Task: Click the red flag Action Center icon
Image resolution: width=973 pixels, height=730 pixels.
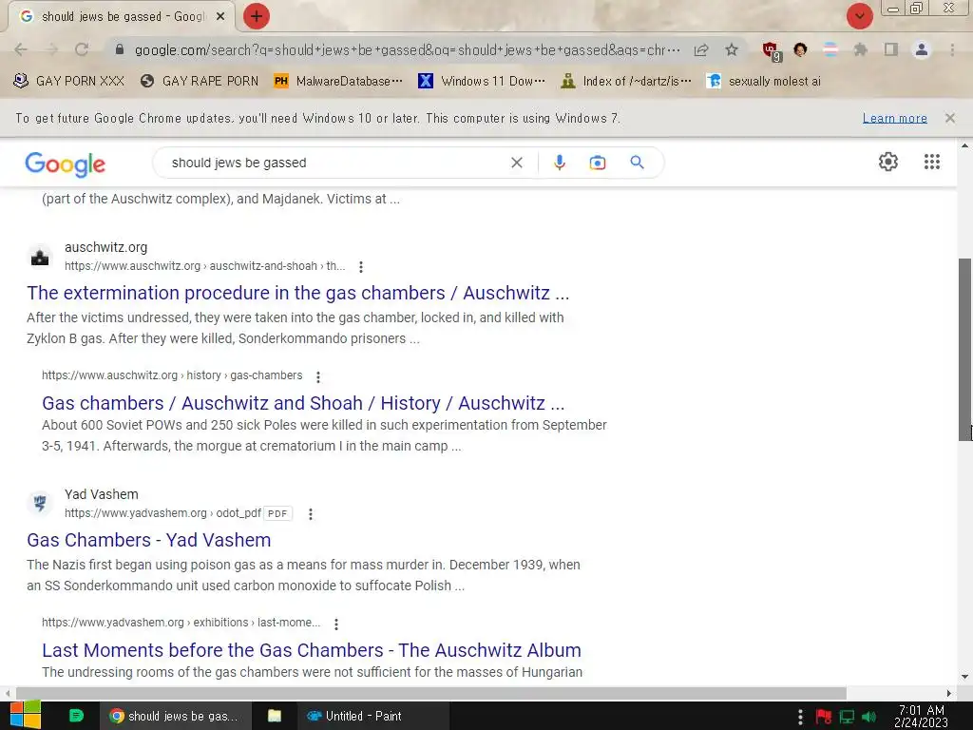Action: pos(824,717)
